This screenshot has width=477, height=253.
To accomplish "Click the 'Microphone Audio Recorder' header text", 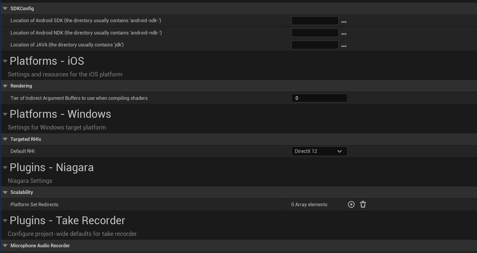I will (x=40, y=245).
